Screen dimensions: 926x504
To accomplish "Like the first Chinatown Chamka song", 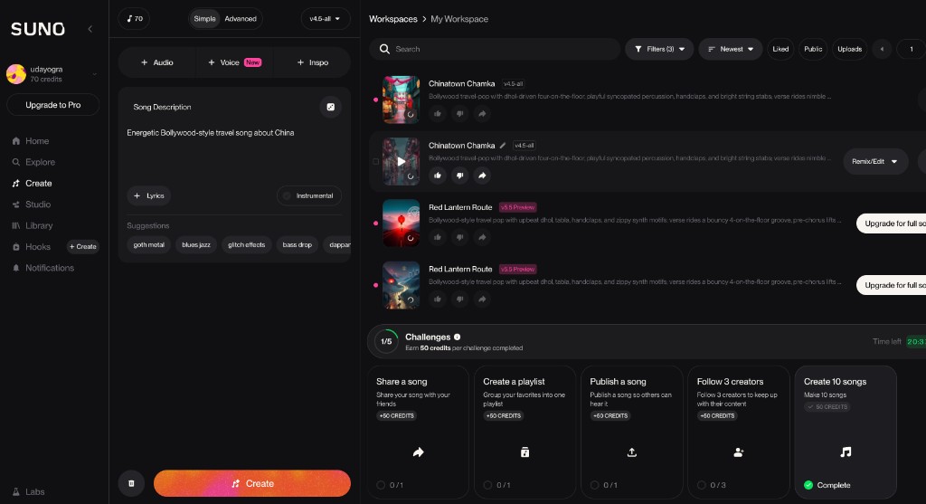I will [438, 113].
